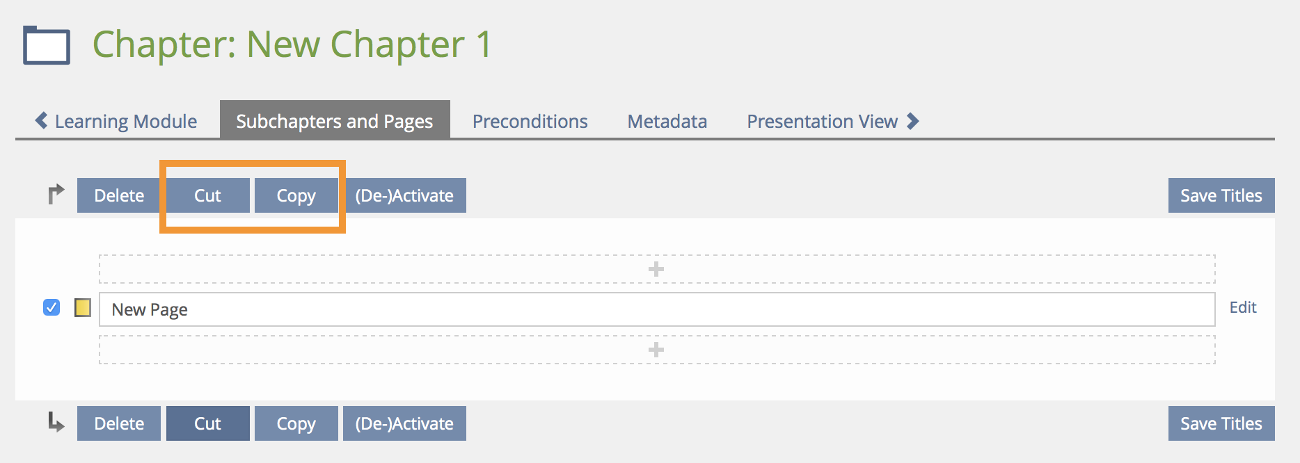The height and width of the screenshot is (463, 1300).
Task: Click the yellow page icon next to New Page
Action: click(x=83, y=307)
